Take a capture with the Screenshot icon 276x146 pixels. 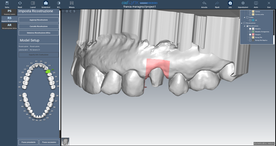[x=46, y=3]
